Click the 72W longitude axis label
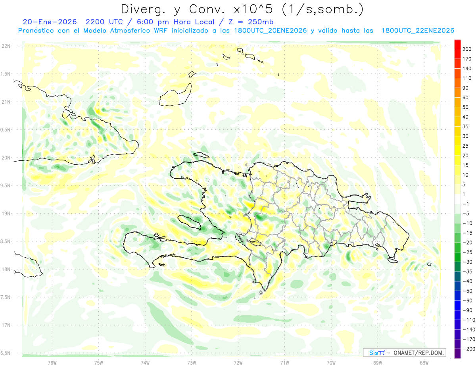 [238, 362]
